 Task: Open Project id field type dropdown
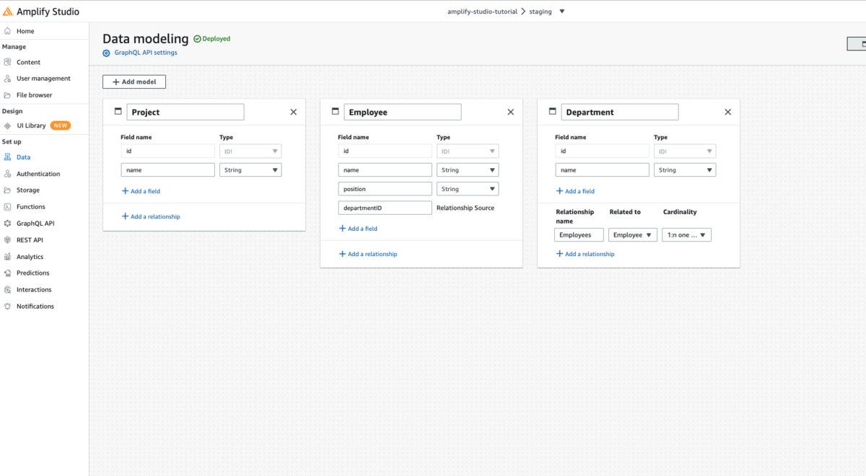coord(250,151)
